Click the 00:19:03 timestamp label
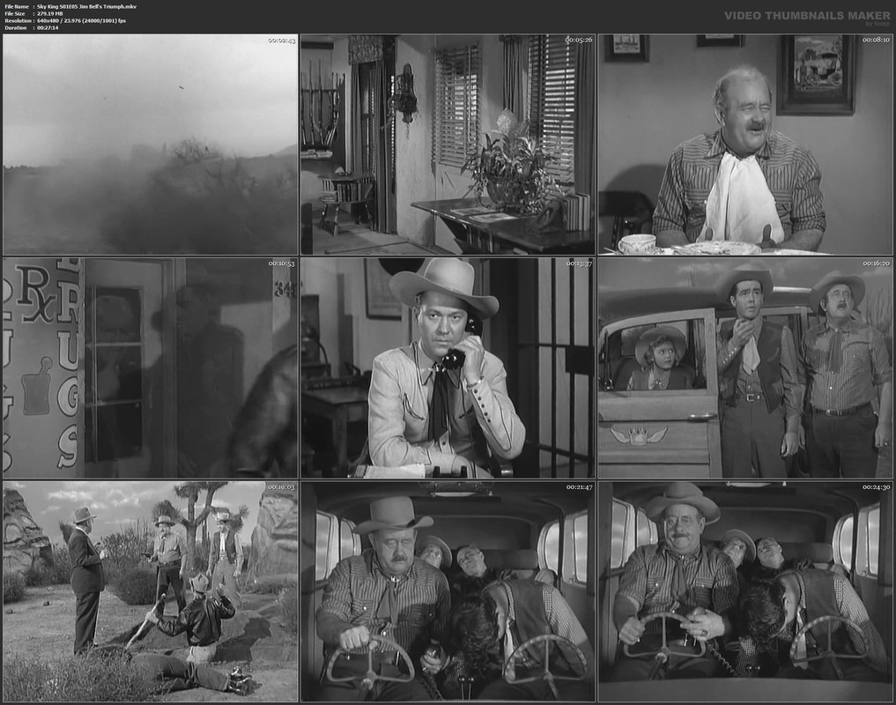The image size is (896, 705). coord(282,487)
